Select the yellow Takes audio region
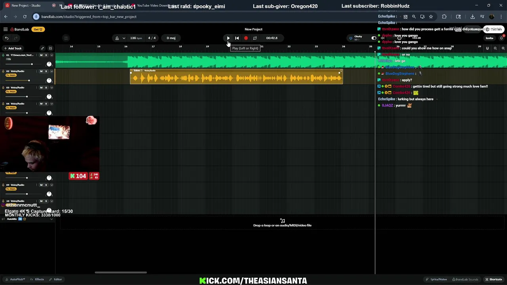The width and height of the screenshot is (507, 285). (236, 76)
